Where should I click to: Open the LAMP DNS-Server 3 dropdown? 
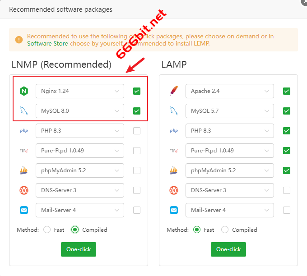[x=230, y=190]
